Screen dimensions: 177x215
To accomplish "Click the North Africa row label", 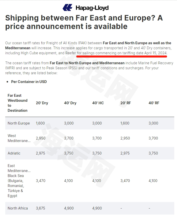I will coord(18,208).
